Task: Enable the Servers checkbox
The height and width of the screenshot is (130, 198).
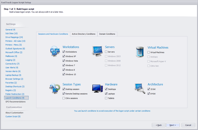Action: click(x=106, y=52)
